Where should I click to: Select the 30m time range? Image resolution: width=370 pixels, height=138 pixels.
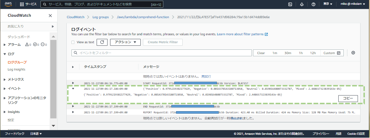pos(288,53)
